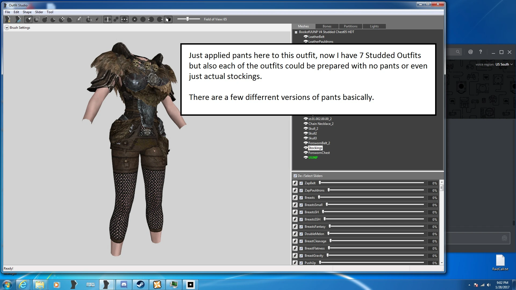Enable the Transform axes tool
516x290 pixels.
pos(89,19)
